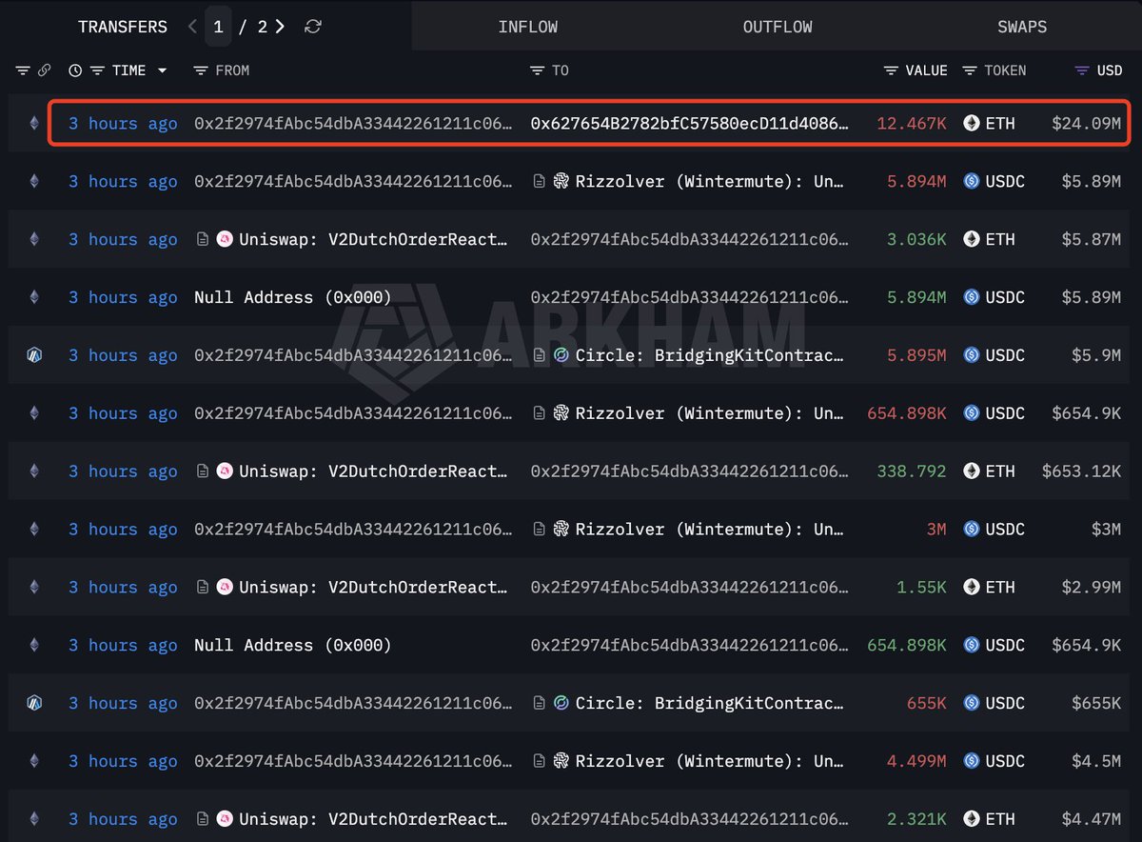Click Wintermute logo in 3M USDC row

coord(561,529)
